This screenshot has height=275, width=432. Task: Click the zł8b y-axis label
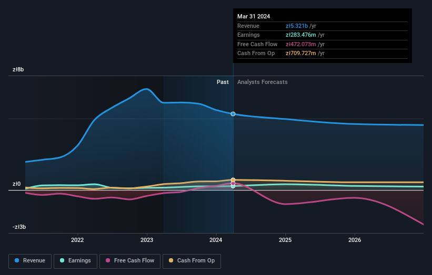coord(18,69)
